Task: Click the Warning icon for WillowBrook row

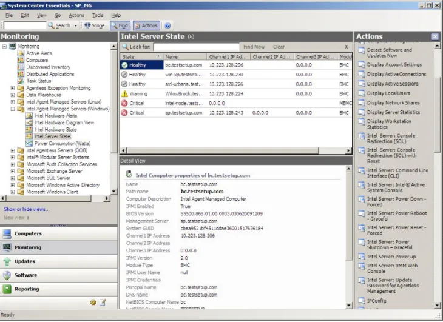Action: coord(124,94)
